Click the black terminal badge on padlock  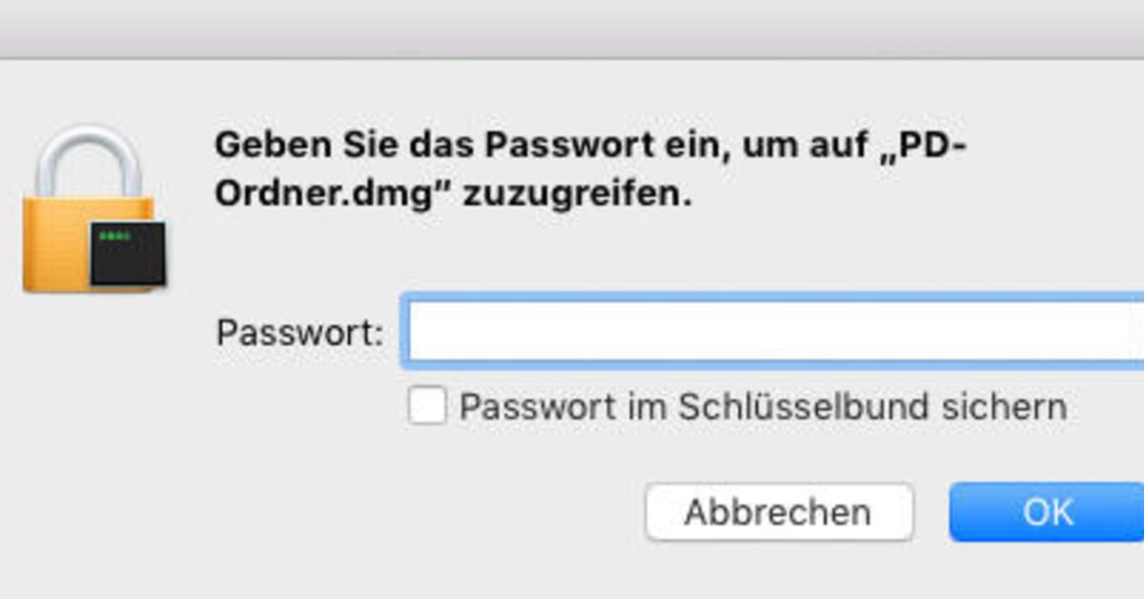(128, 253)
